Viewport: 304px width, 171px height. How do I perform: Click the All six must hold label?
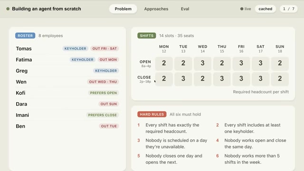(x=185, y=114)
